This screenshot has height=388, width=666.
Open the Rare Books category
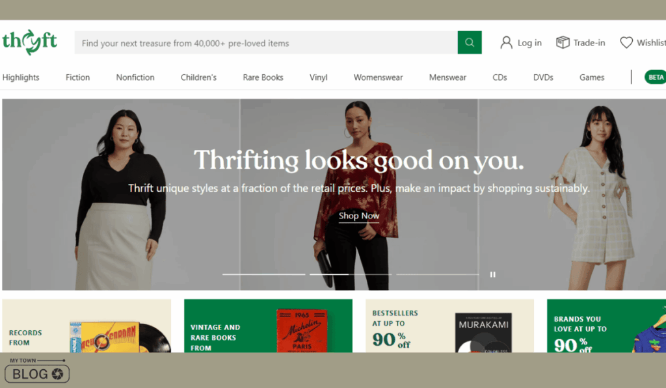[263, 77]
